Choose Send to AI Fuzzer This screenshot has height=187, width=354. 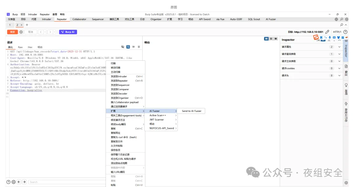(x=191, y=111)
